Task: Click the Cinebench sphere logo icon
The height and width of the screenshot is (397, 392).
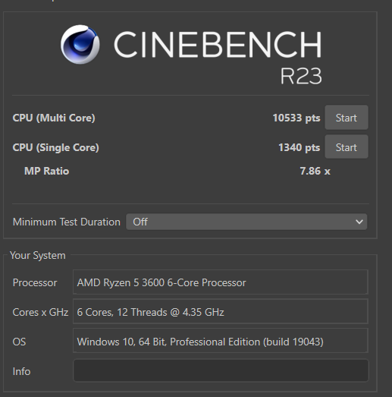Action: [80, 45]
